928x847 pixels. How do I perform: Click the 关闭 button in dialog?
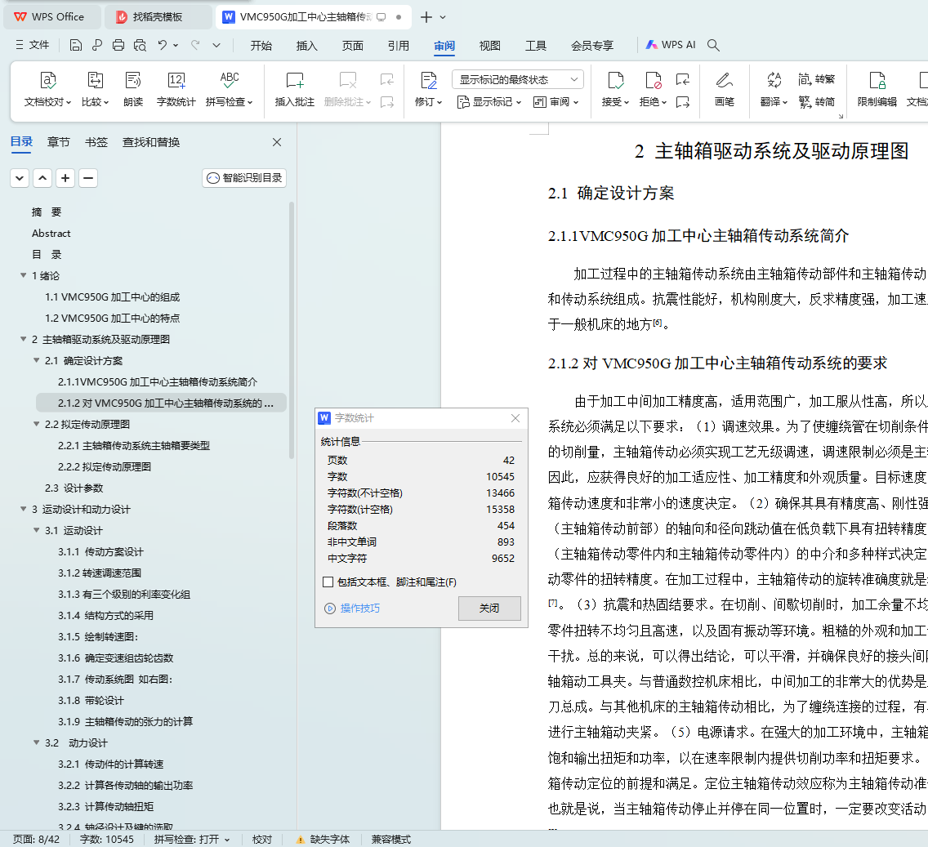point(489,608)
